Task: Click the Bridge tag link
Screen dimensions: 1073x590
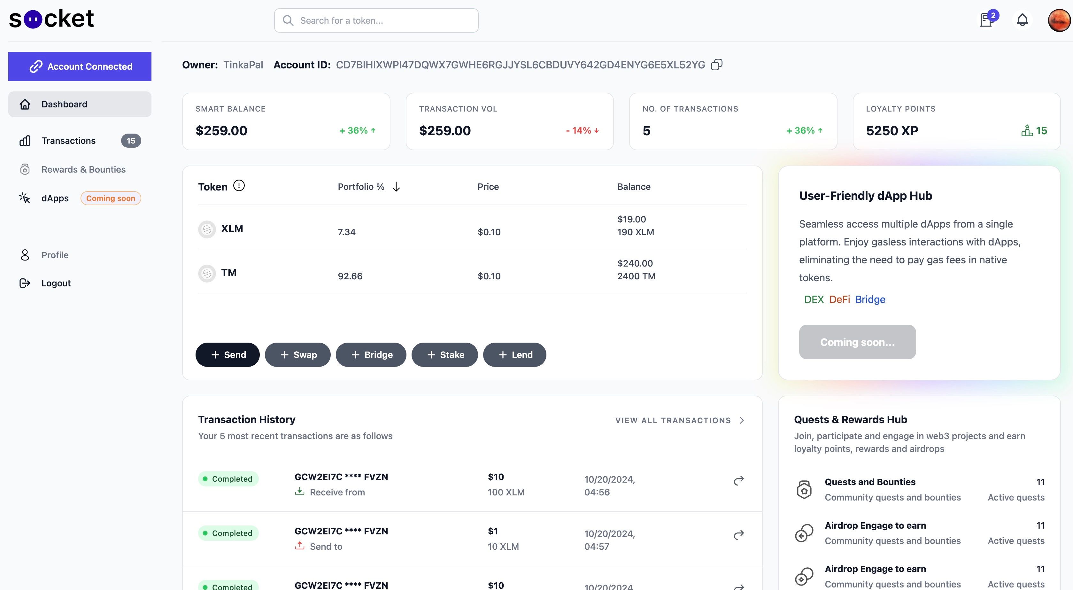Action: click(x=870, y=299)
